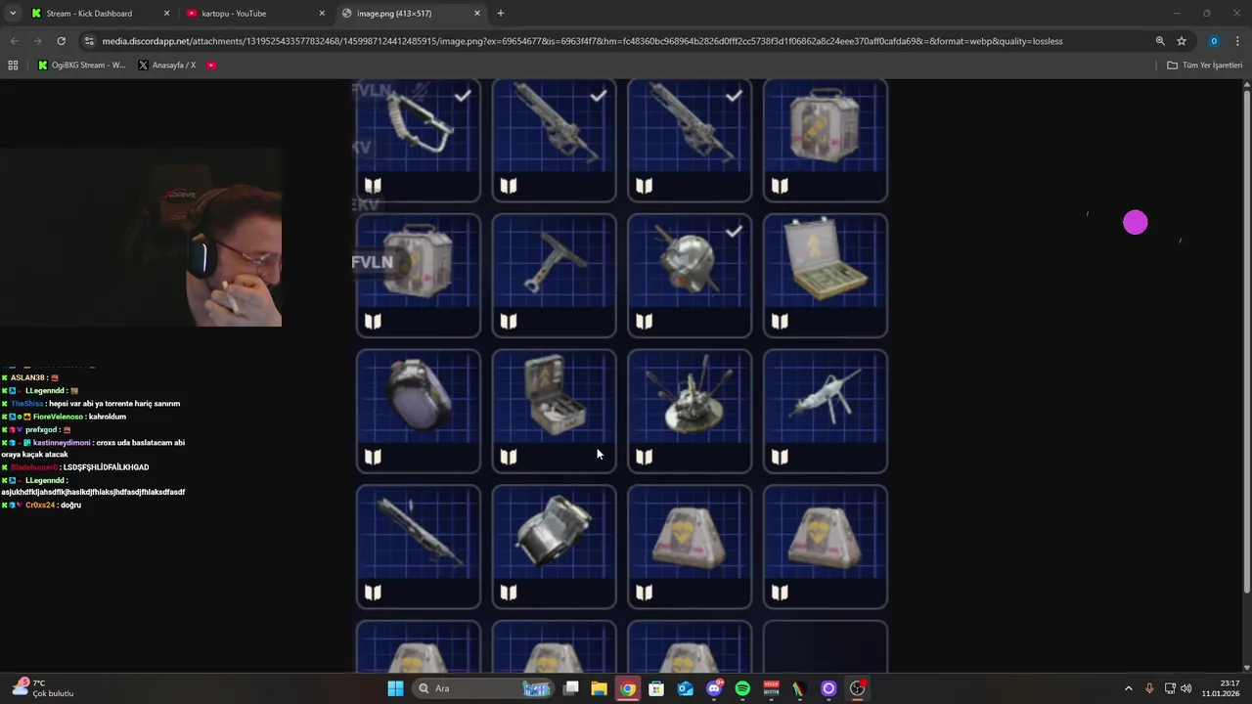Click Cr0xs24 : doğru chat line

tap(42, 506)
